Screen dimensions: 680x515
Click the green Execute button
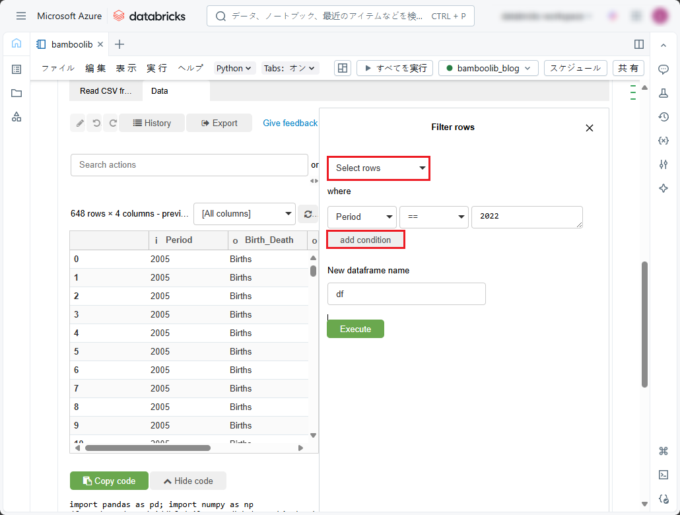point(355,329)
